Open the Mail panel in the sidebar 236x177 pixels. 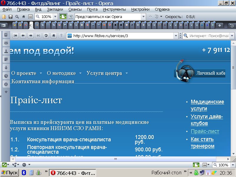click(6, 43)
